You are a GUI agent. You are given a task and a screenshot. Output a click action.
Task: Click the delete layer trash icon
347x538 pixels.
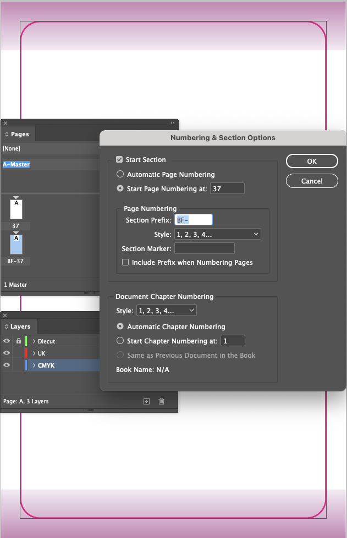pos(161,402)
